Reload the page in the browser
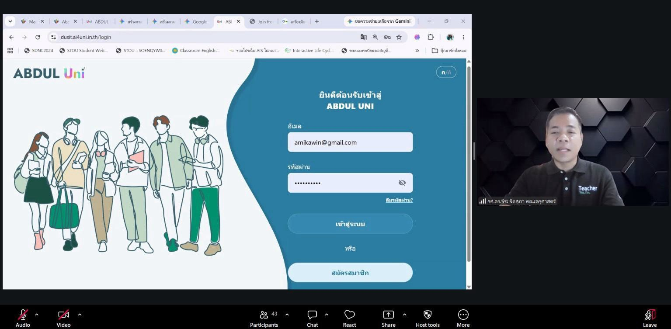This screenshot has height=329, width=671. tap(38, 37)
